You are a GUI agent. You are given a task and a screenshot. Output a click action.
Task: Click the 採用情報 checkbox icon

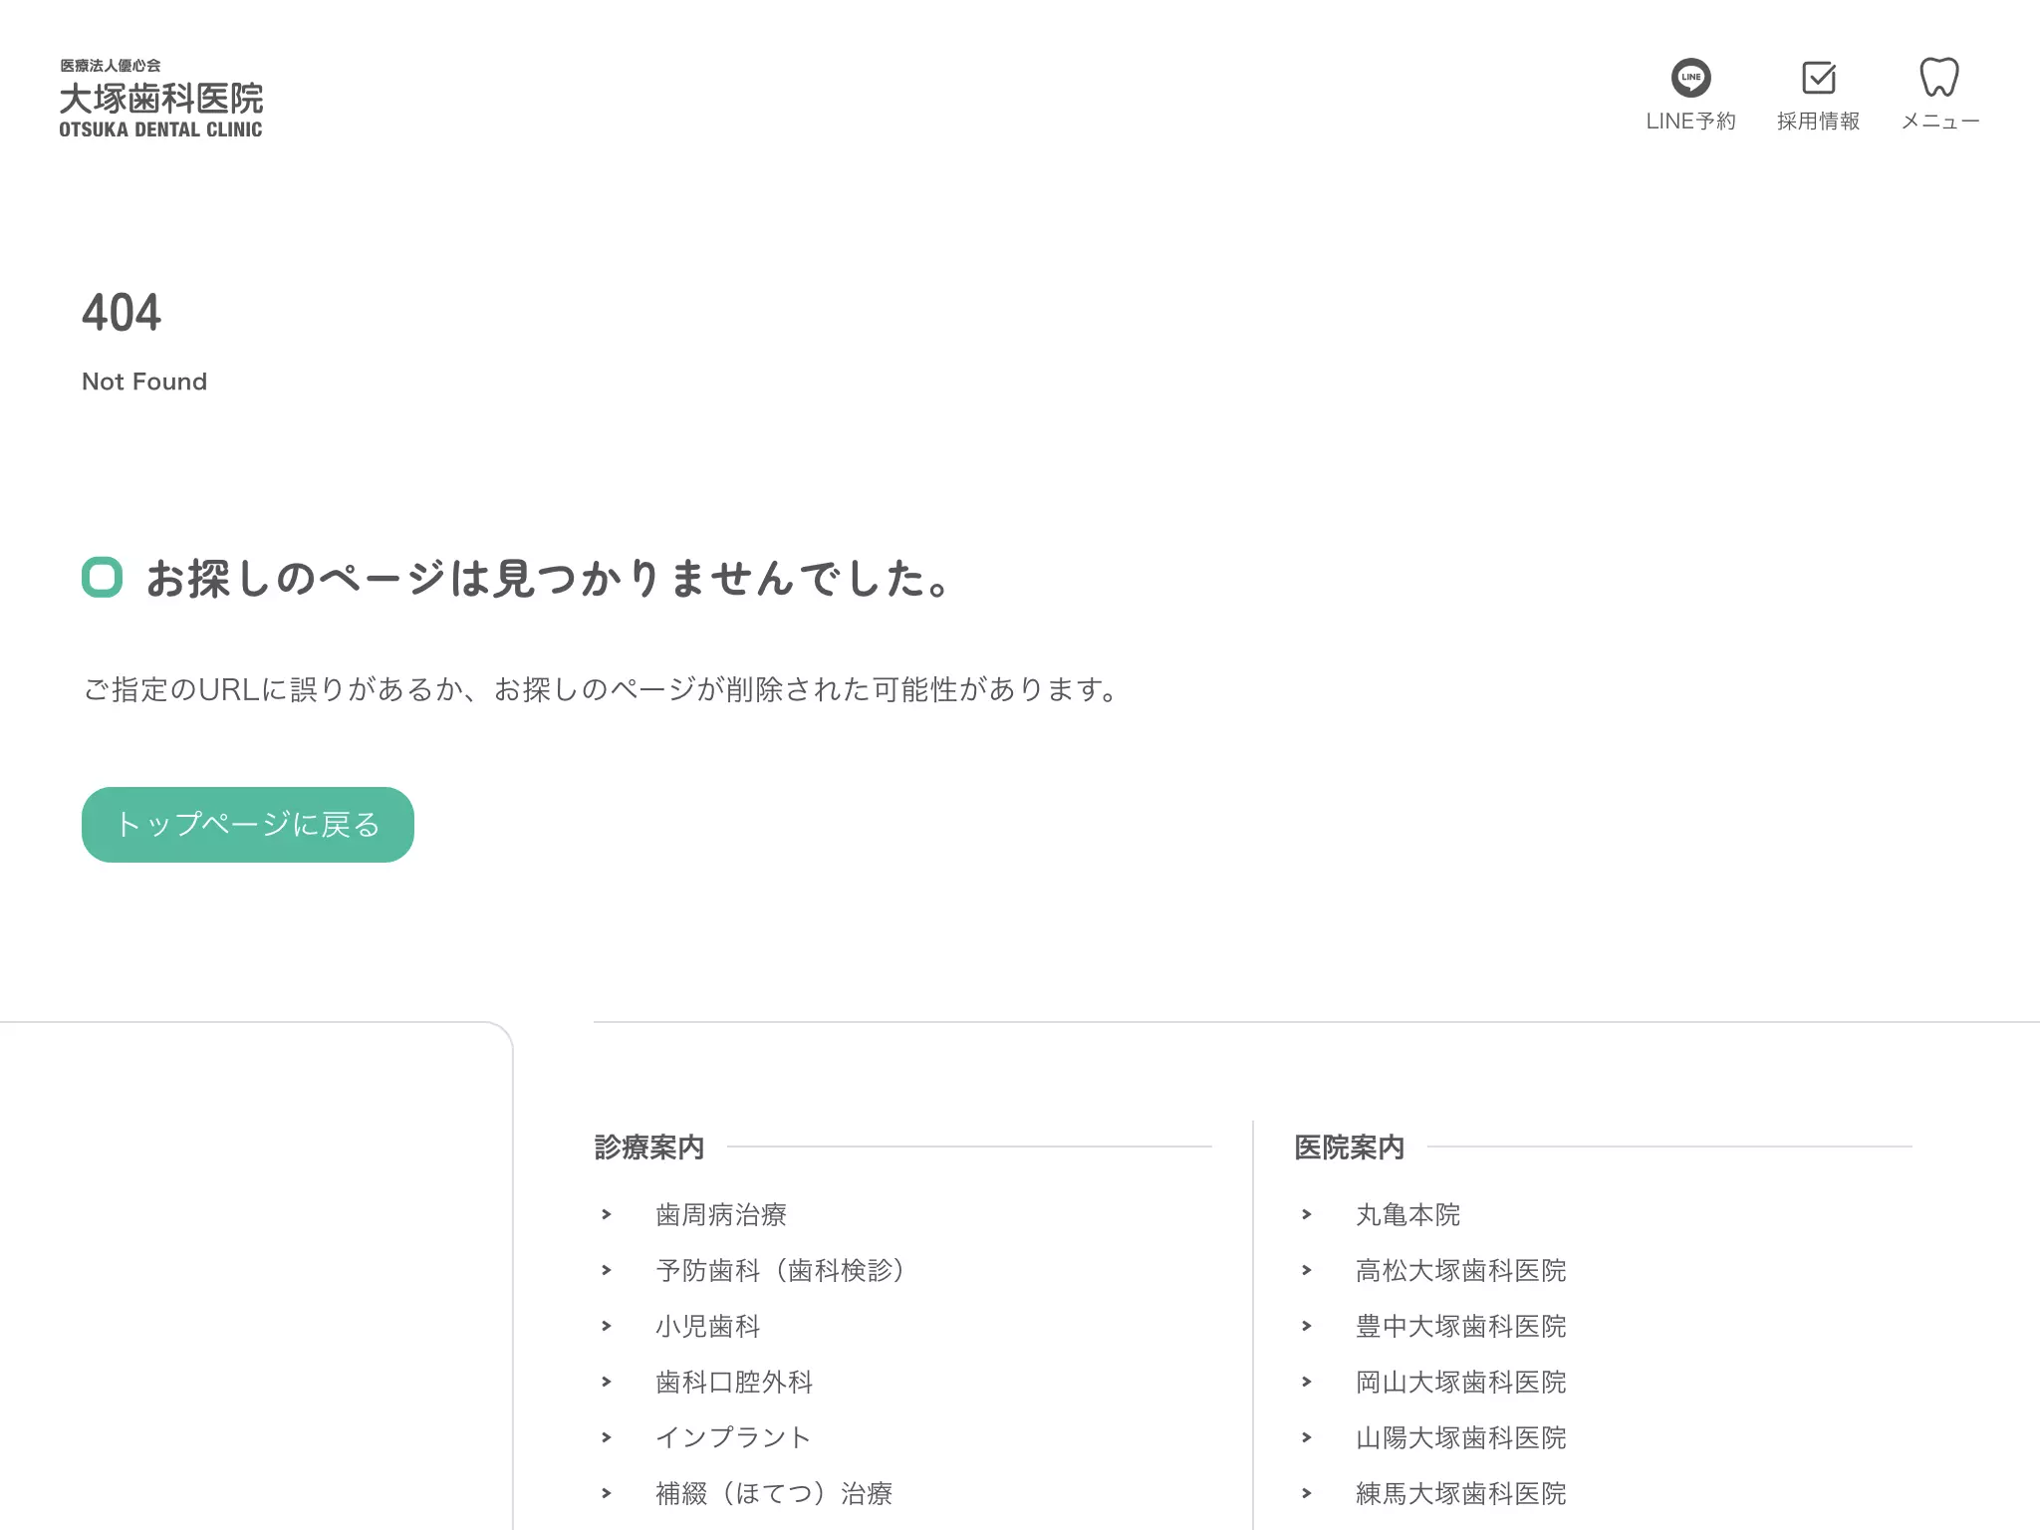pyautogui.click(x=1819, y=78)
